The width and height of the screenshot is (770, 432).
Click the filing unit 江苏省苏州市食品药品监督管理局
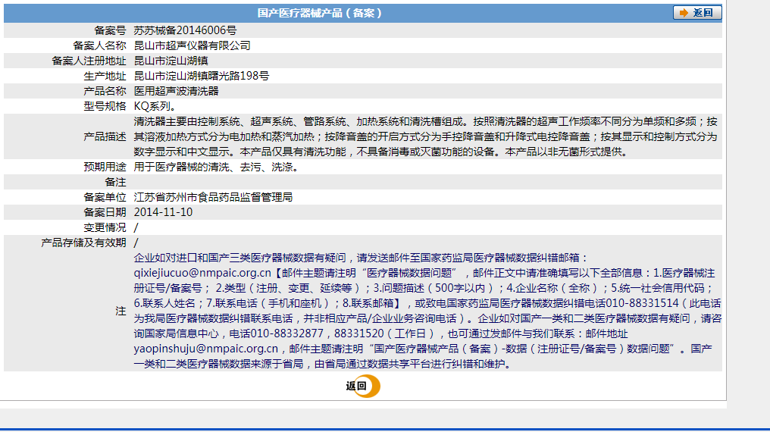pyautogui.click(x=213, y=197)
